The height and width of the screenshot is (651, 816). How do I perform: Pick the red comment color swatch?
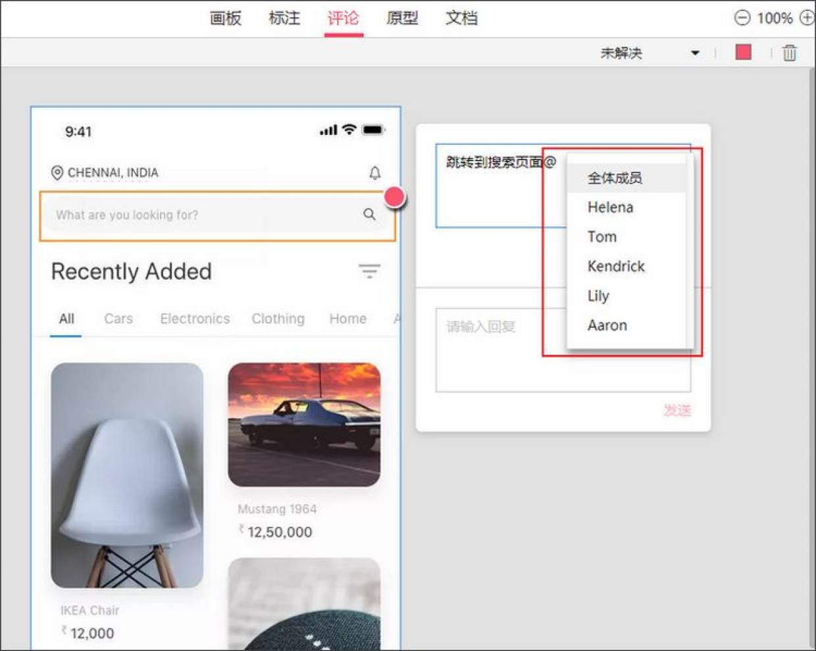[743, 52]
